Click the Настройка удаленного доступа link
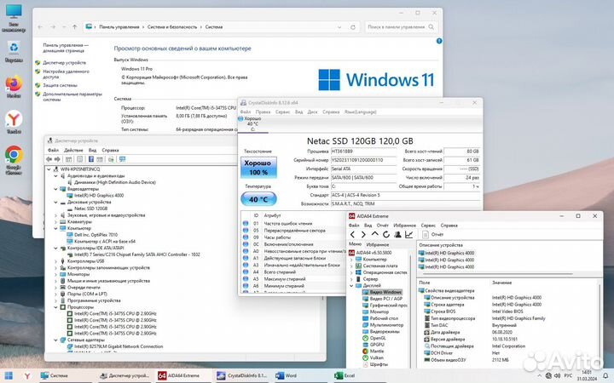This screenshot has width=614, height=383. [x=66, y=74]
